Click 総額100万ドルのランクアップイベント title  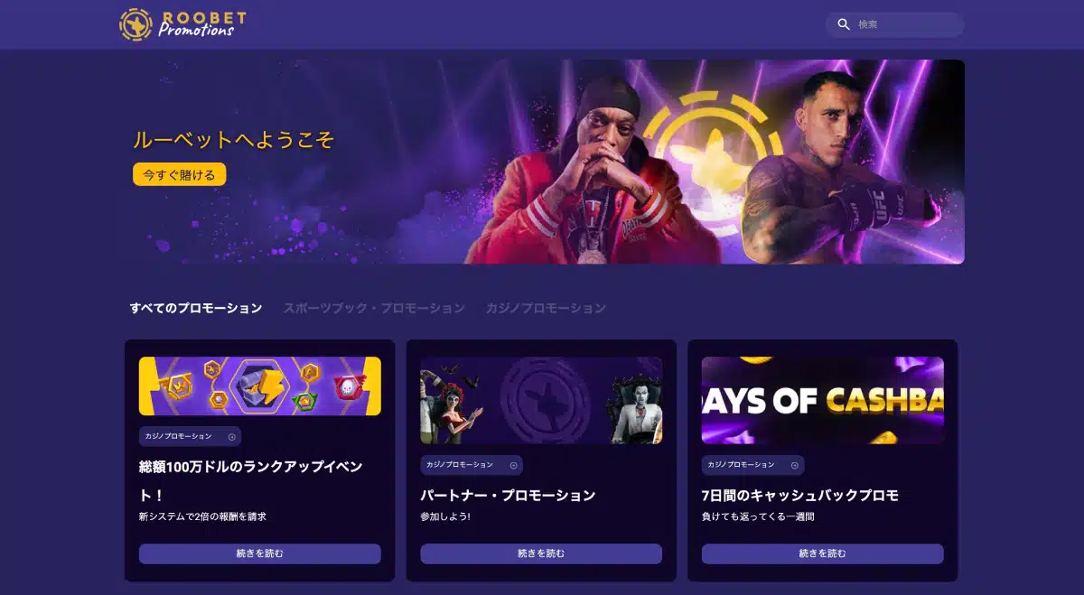251,481
